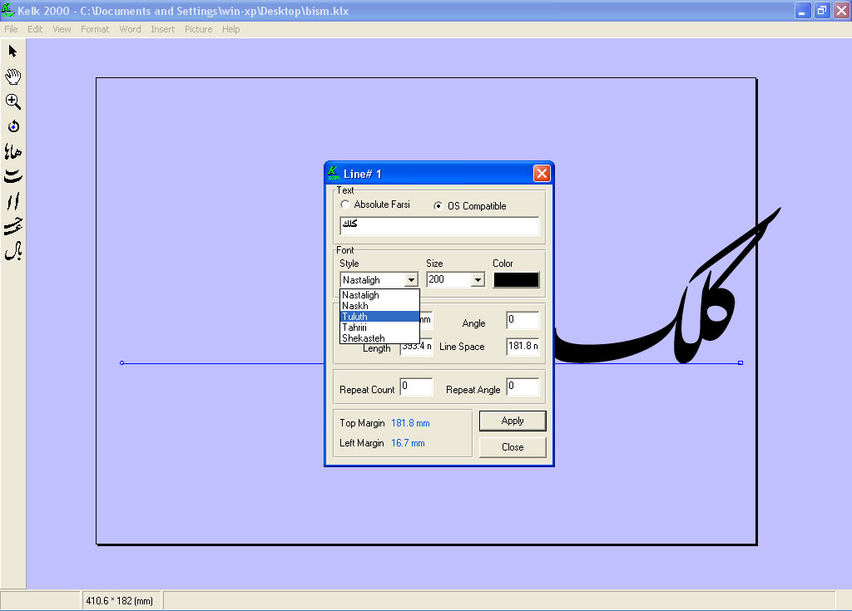Select the arrow pointer tool
The height and width of the screenshot is (611, 852).
[x=13, y=51]
